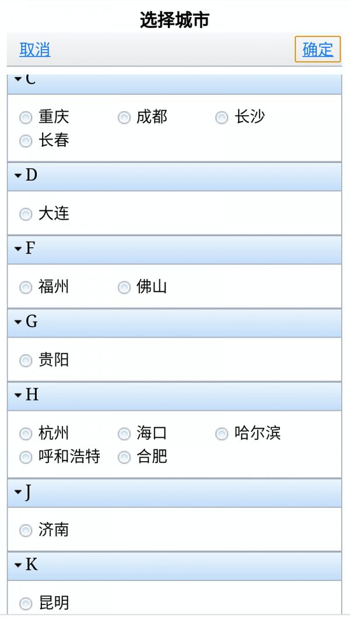Screen dimensions: 350x619
Task: Collapse the D section arrow
Action: tap(18, 175)
